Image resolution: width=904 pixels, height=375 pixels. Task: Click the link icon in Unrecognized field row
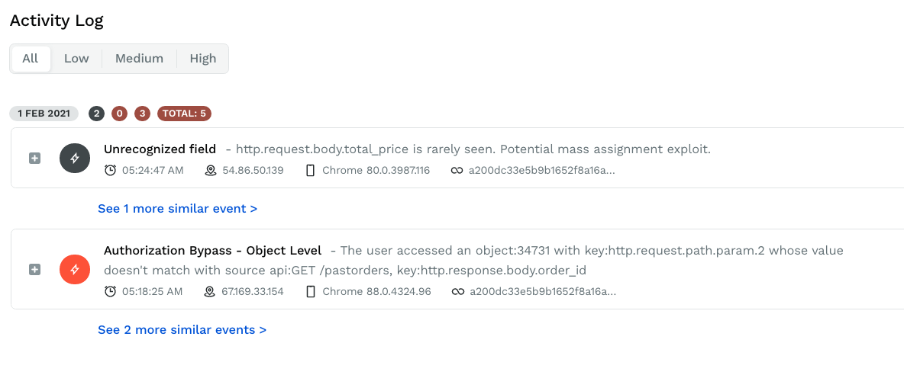click(x=457, y=170)
